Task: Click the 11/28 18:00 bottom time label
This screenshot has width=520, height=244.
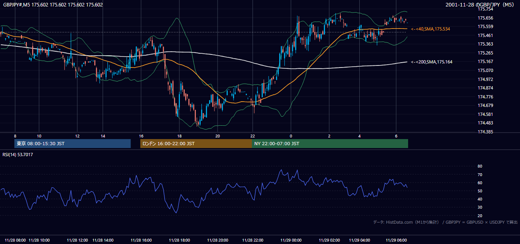Action: 180,240
